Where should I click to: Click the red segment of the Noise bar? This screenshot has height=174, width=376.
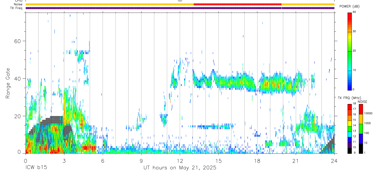click(x=238, y=4)
